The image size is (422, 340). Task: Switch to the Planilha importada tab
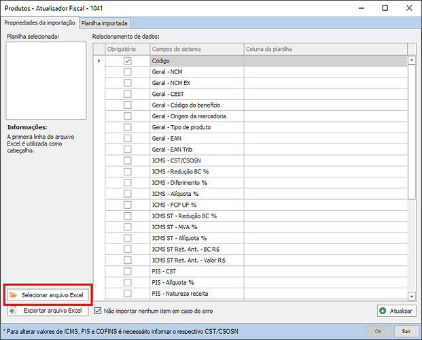coord(103,23)
